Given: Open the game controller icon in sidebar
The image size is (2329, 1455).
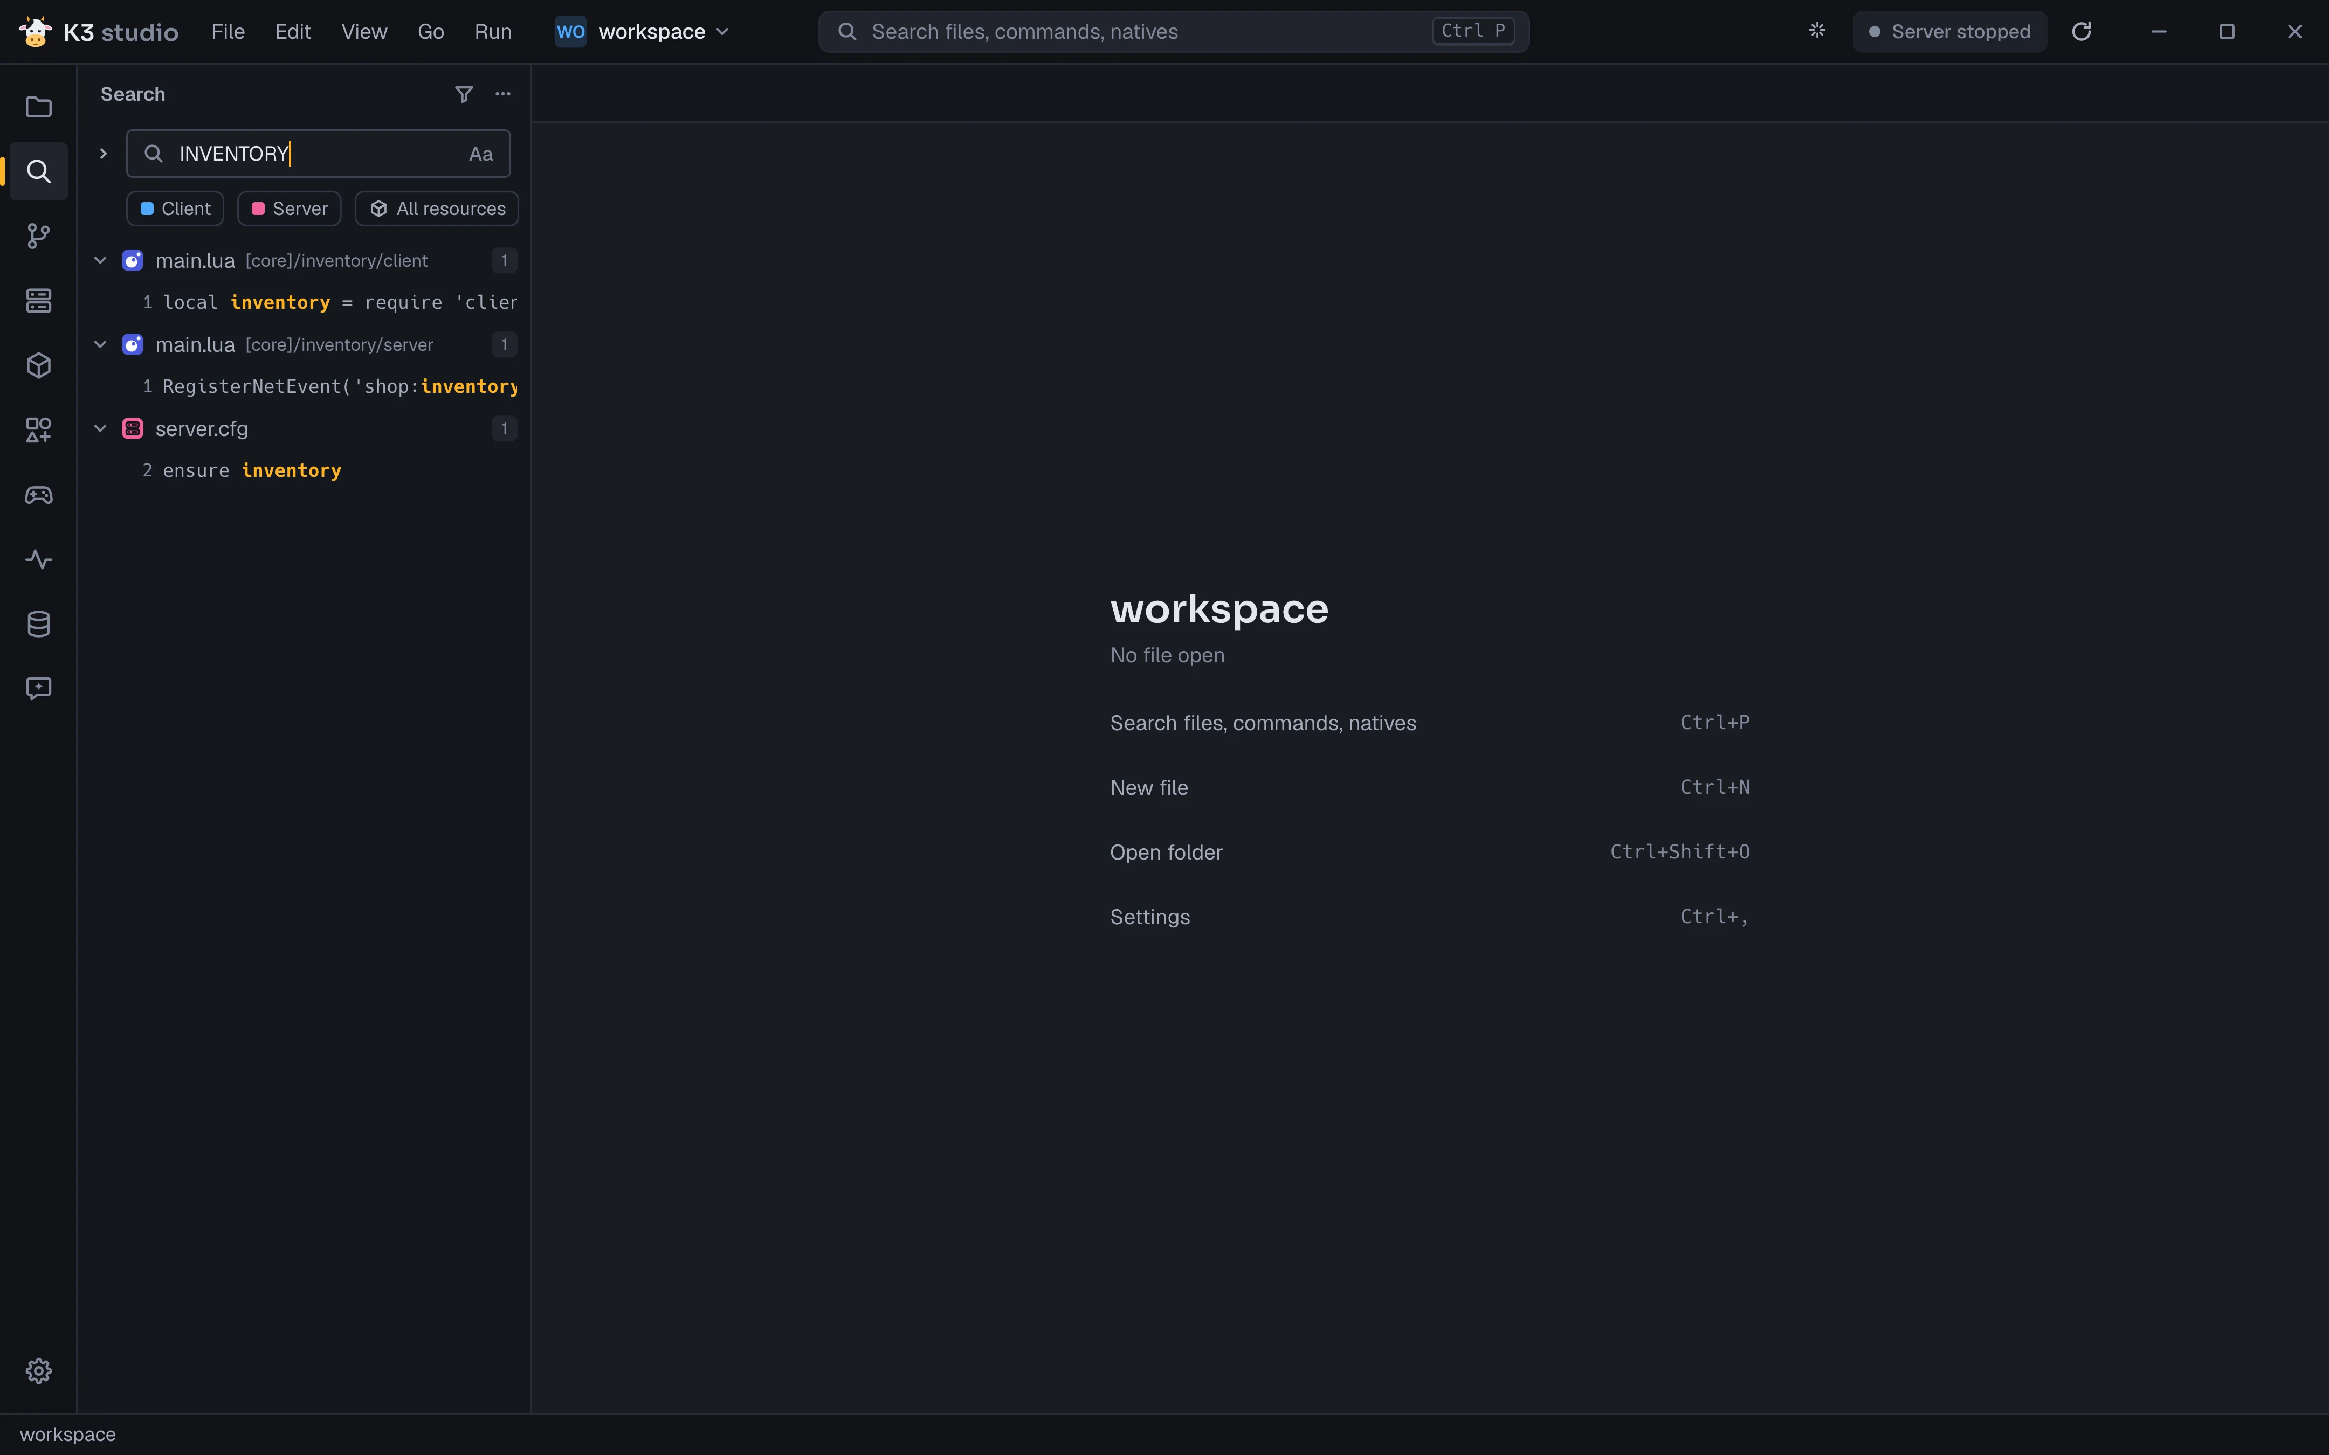Looking at the screenshot, I should 38,495.
